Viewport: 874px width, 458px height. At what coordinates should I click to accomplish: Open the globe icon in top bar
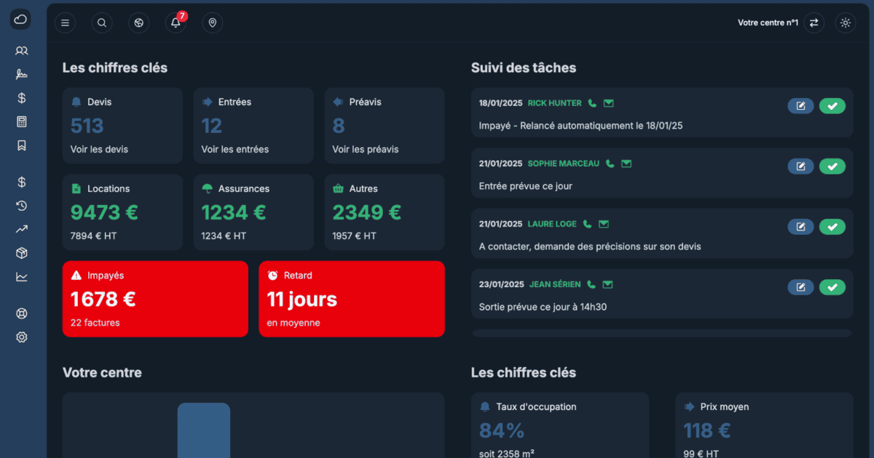click(x=138, y=23)
